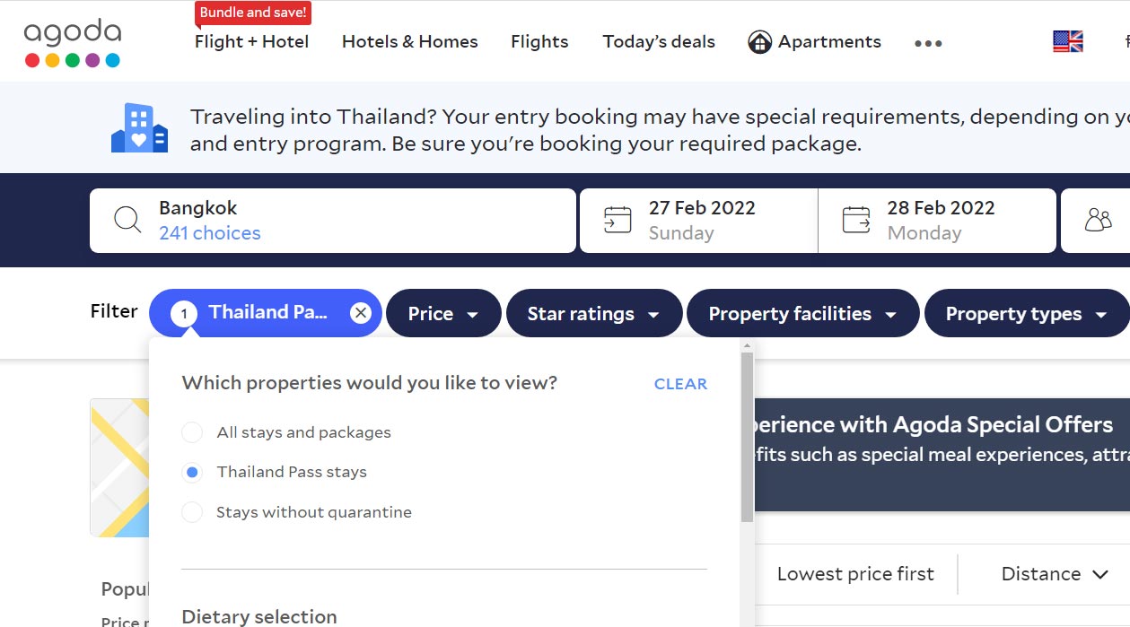Image resolution: width=1130 pixels, height=627 pixels.
Task: Choose Stays without quarantine
Action: click(192, 512)
